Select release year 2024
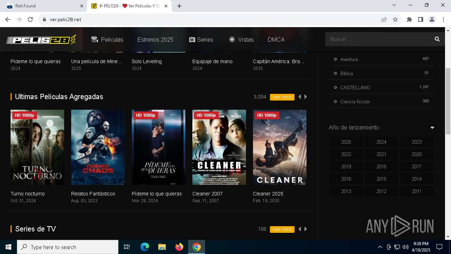 tap(381, 142)
